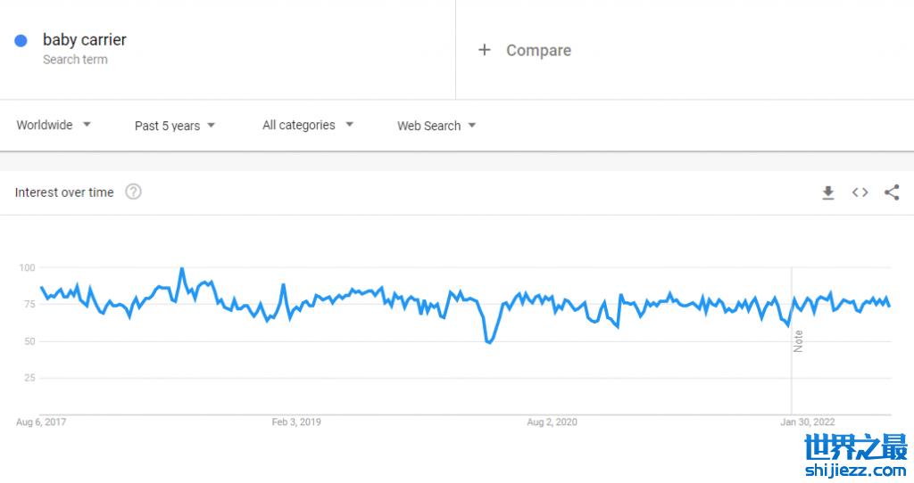Screen dimensions: 914x483
Task: Click the shijiezz.com watermark link
Action: coord(855,471)
